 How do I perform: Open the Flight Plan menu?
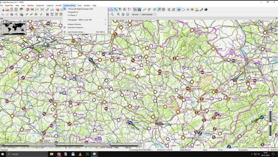(x=9, y=6)
